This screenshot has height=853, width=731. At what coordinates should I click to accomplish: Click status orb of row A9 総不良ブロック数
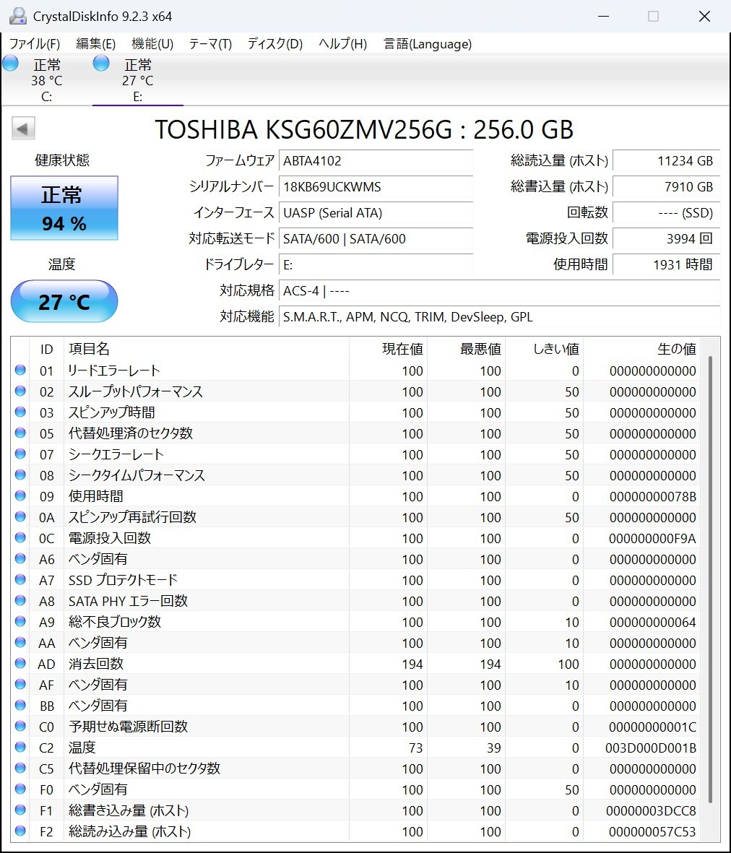(21, 621)
